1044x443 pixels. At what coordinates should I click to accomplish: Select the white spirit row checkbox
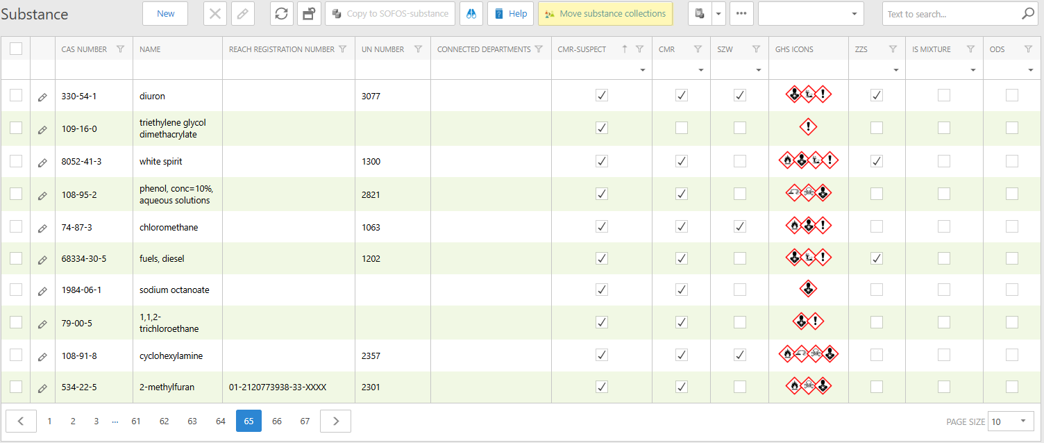click(16, 161)
